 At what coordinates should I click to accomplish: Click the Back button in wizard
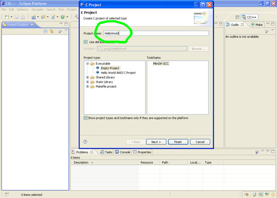tap(136, 142)
